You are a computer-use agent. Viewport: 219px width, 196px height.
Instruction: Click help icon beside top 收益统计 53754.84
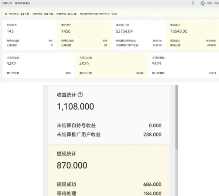point(128,25)
